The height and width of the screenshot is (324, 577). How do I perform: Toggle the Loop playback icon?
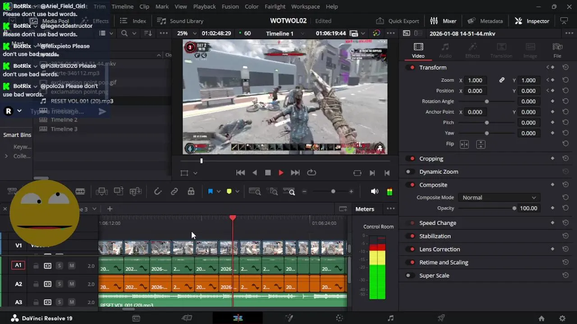tap(311, 173)
